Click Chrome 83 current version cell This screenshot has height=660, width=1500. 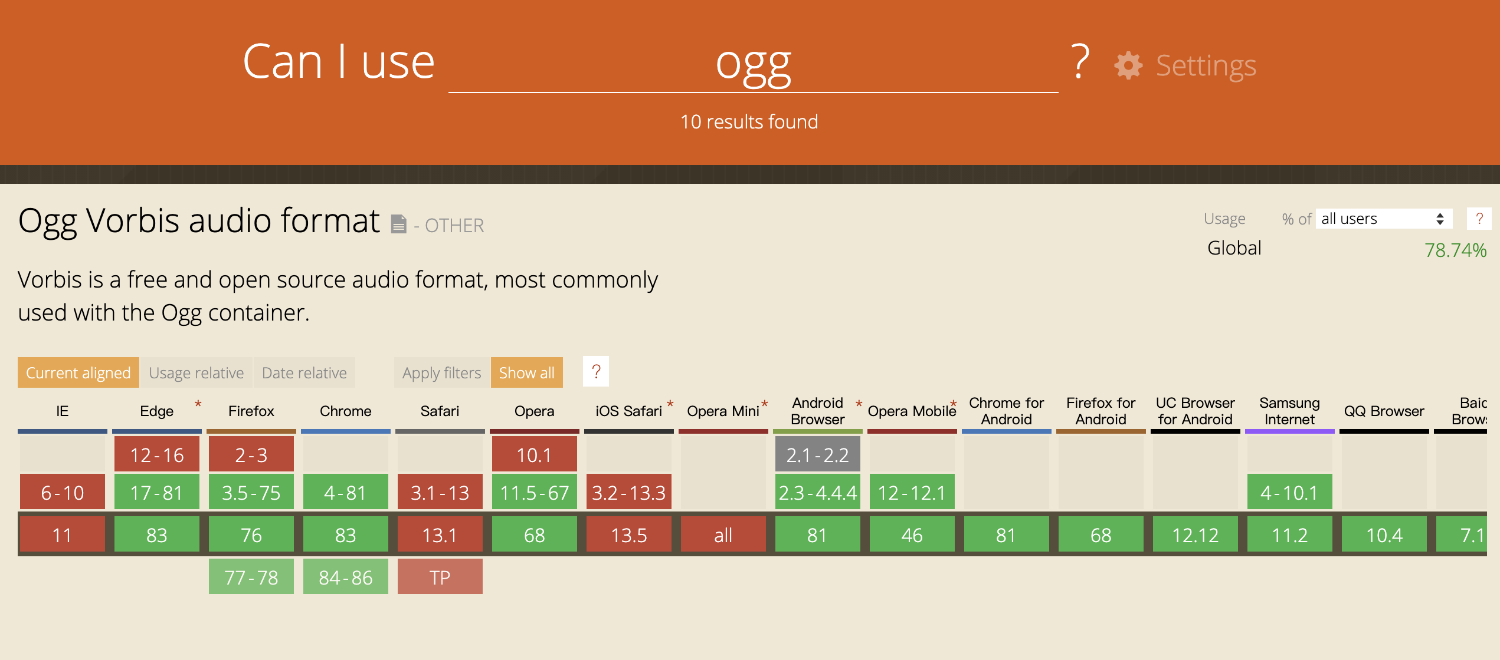click(346, 534)
